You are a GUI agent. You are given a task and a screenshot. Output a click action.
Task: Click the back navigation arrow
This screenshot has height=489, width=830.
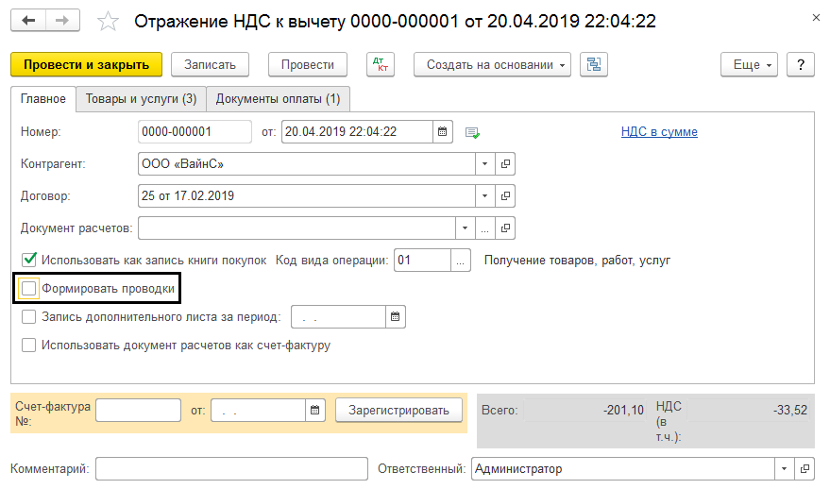[27, 20]
